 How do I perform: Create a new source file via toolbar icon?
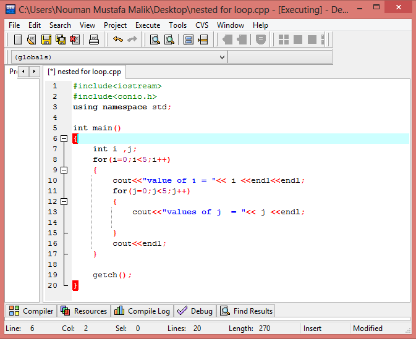point(18,40)
